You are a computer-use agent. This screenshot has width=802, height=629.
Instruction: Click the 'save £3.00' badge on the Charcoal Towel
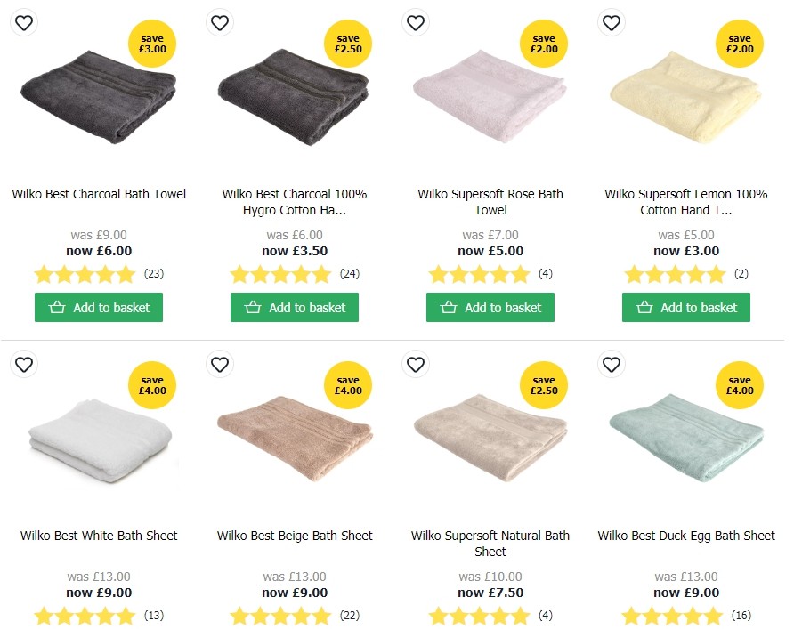[151, 43]
